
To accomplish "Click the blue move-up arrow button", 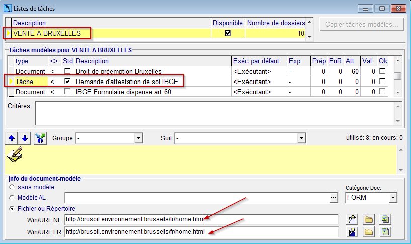I will pos(11,138).
